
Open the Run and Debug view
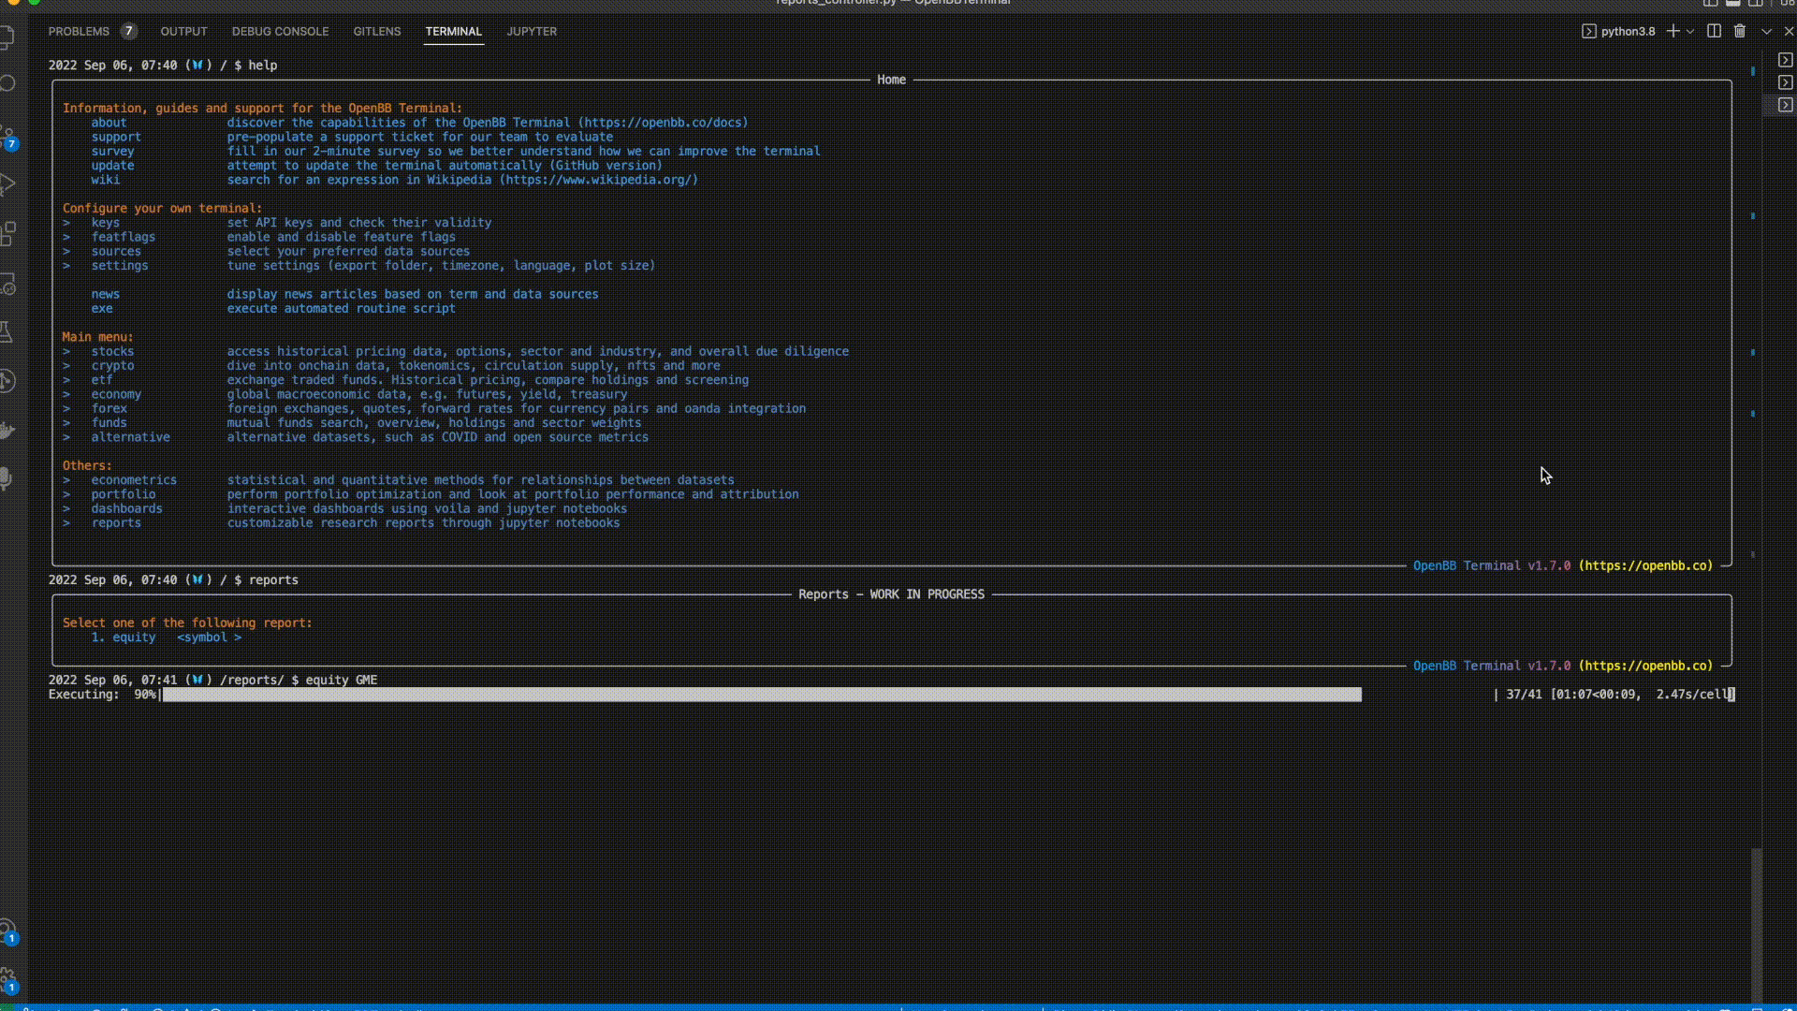click(7, 184)
